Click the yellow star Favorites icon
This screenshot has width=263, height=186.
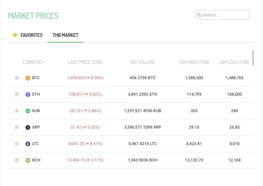[15, 35]
